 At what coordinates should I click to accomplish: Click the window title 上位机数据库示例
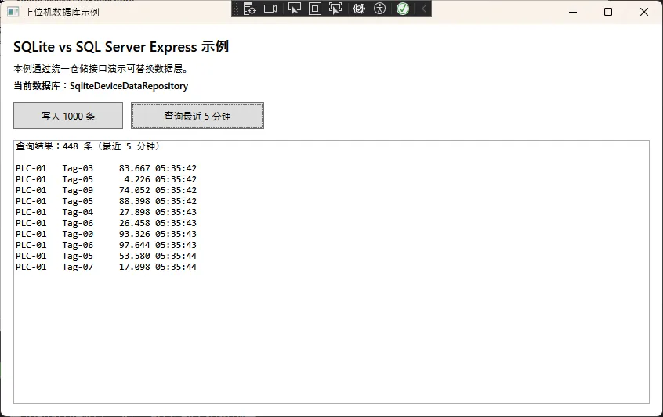pos(62,12)
